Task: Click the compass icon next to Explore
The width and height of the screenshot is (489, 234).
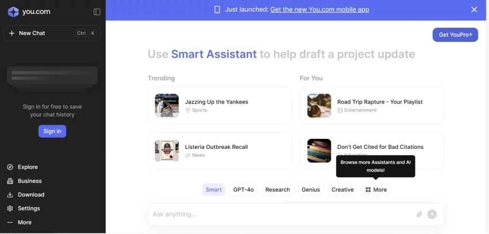Action: click(x=10, y=167)
